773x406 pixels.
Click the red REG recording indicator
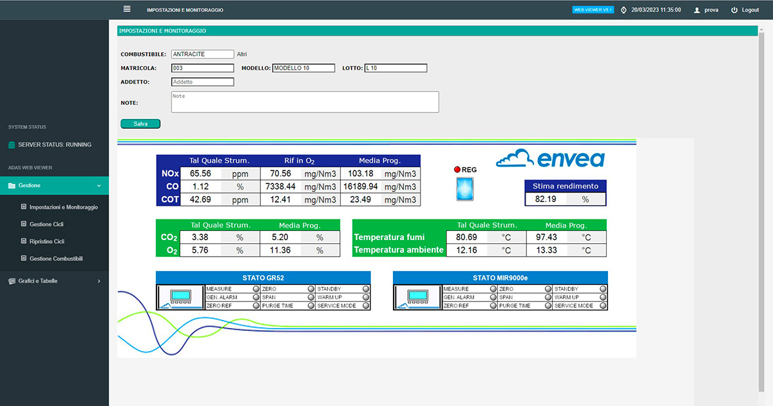[457, 170]
